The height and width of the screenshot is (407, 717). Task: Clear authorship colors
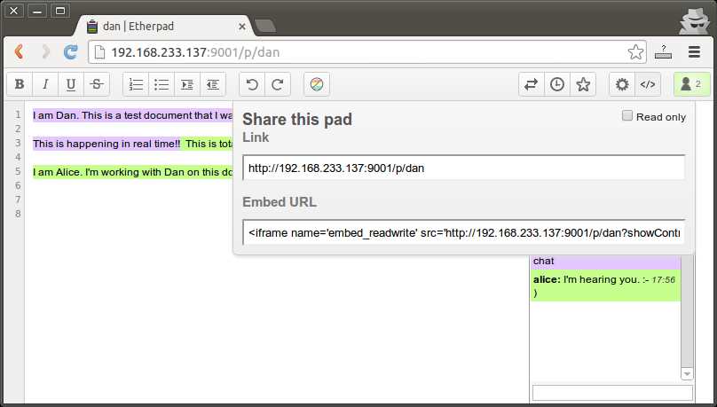(x=317, y=84)
